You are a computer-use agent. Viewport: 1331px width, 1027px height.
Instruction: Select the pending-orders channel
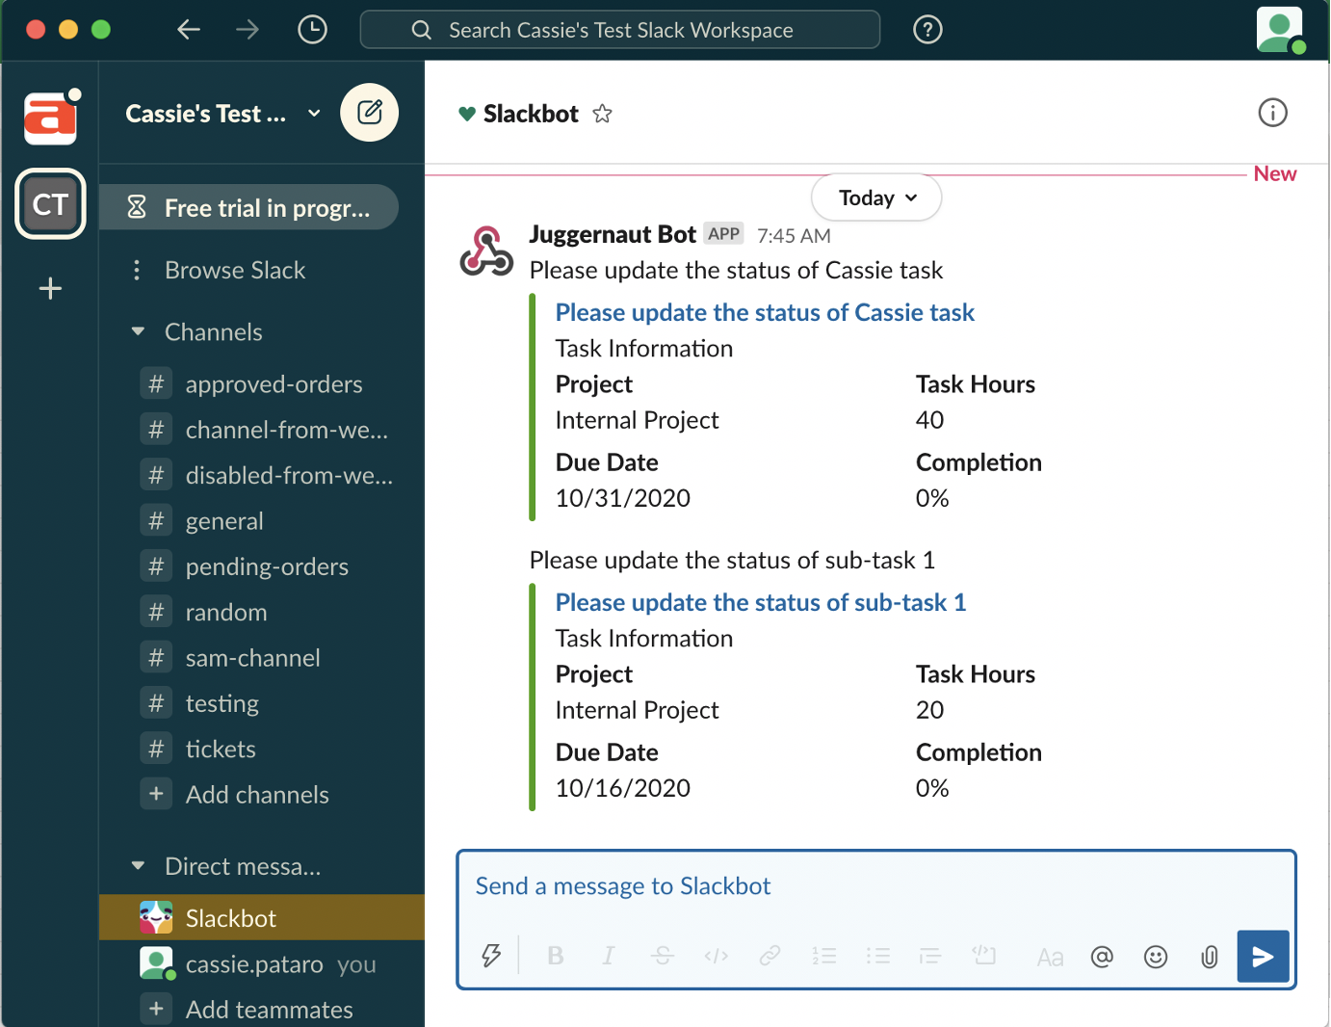coord(266,566)
